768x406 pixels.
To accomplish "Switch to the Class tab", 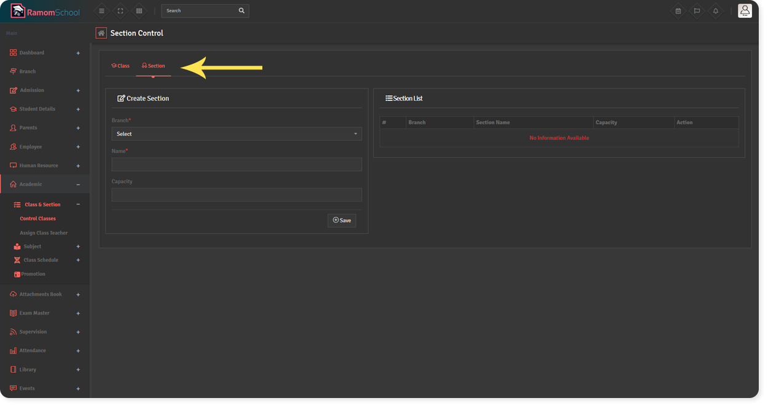I will (120, 66).
